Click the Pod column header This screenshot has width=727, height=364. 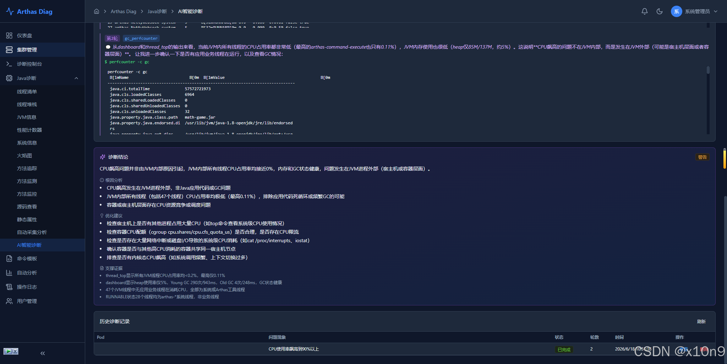[101, 337]
